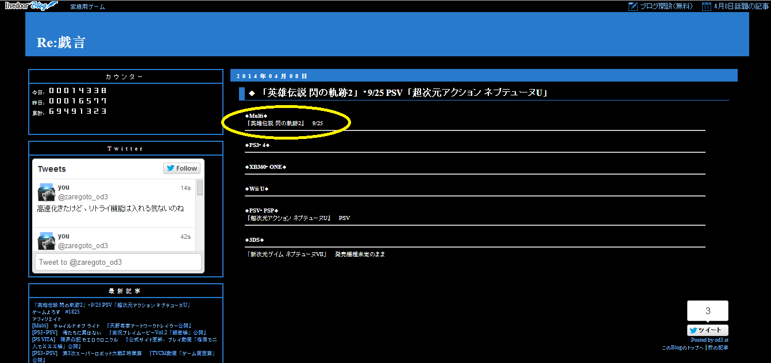Image resolution: width=771 pixels, height=363 pixels.
Task: Open latest post 「英雄伝説 閃の軌跡2」・9/25 PSV link
Action: pos(111,305)
